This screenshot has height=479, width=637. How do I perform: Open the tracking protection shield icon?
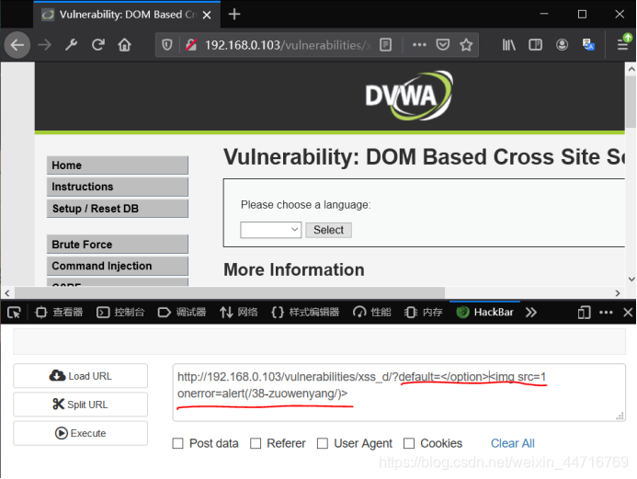pos(167,45)
